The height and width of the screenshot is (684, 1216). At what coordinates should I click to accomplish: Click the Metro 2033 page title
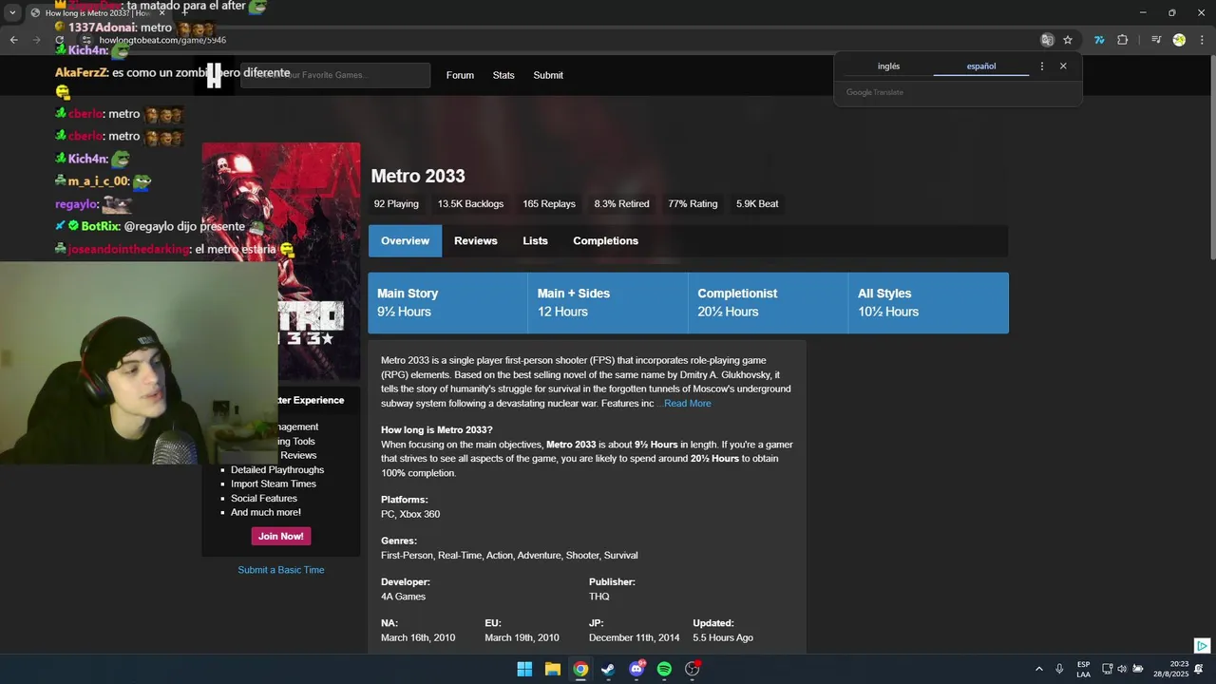[x=418, y=176]
